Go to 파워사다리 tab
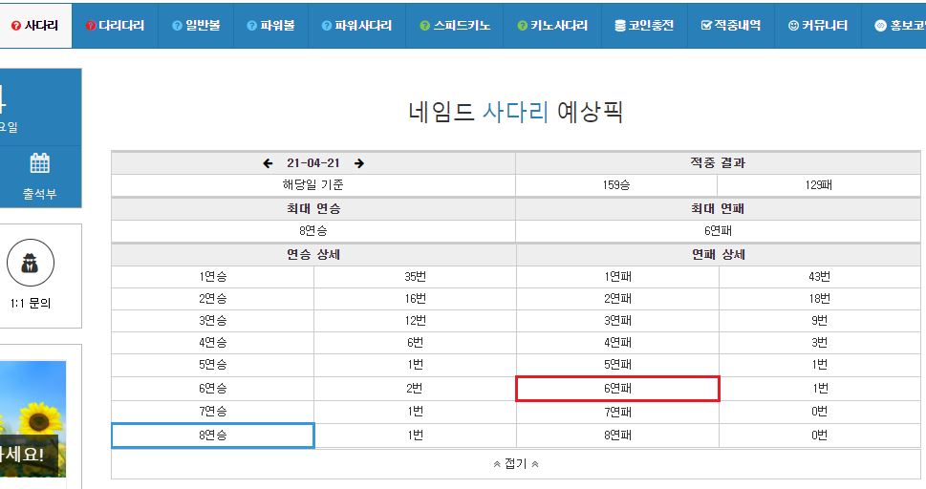 356,26
